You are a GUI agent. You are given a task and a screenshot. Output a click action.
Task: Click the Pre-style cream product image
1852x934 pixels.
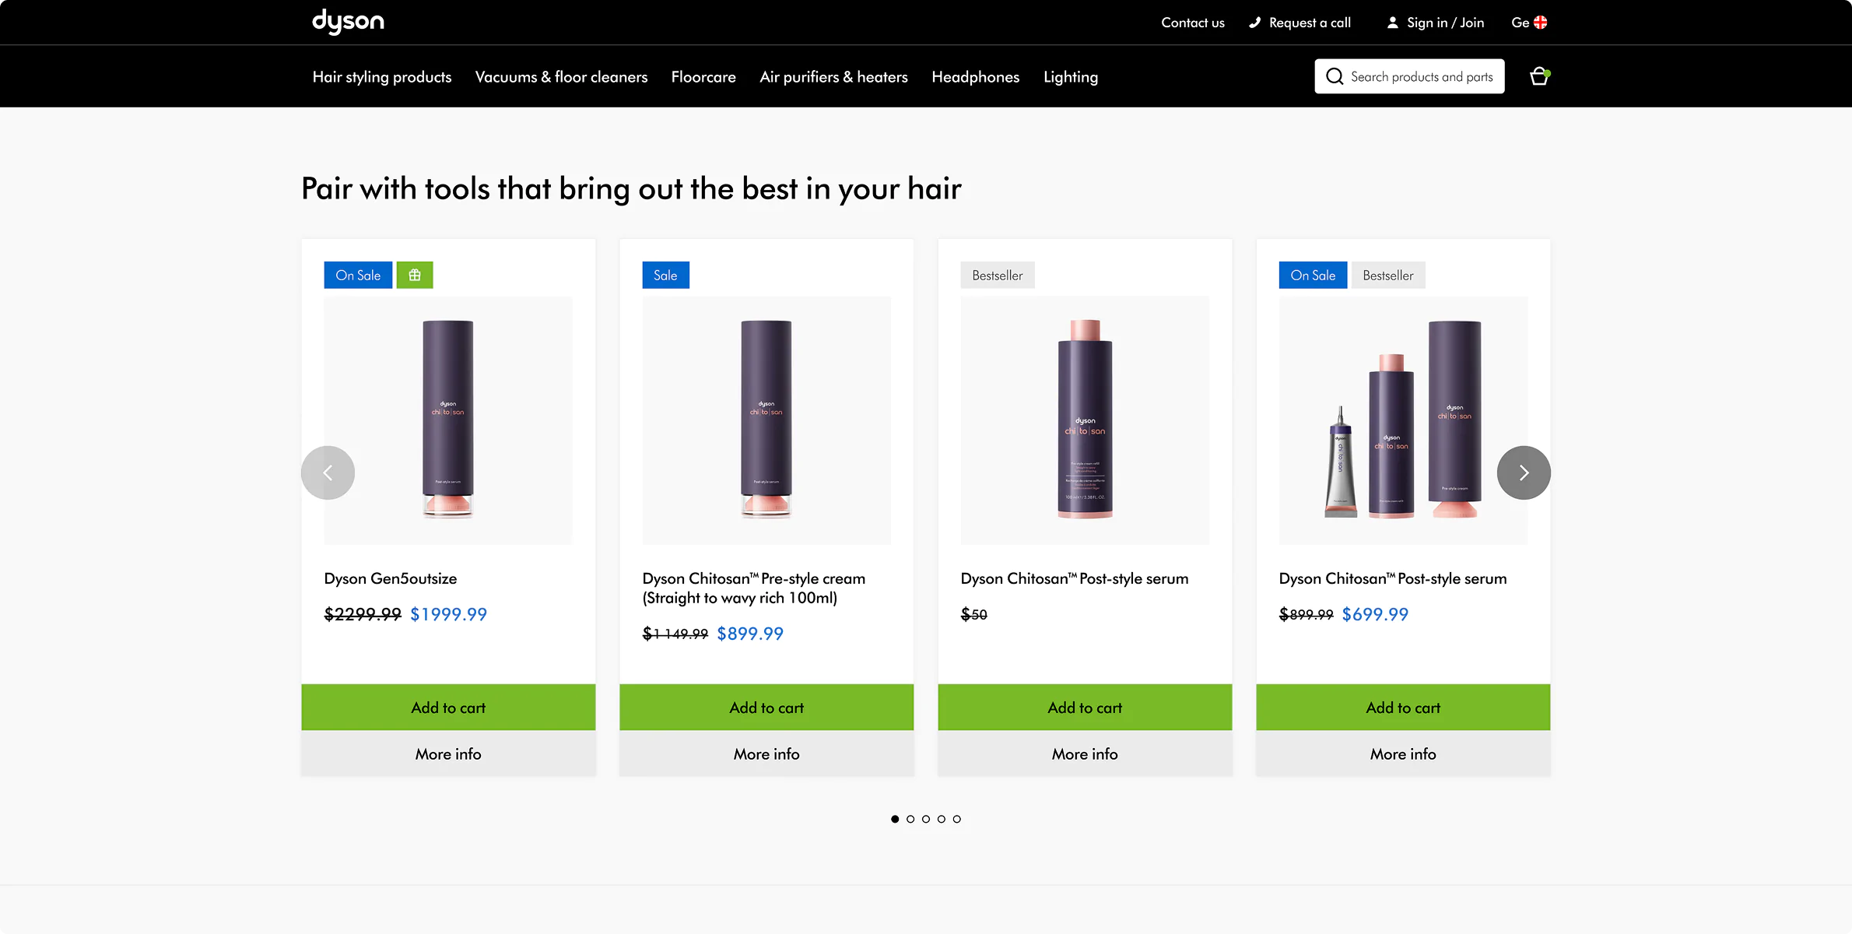(766, 420)
